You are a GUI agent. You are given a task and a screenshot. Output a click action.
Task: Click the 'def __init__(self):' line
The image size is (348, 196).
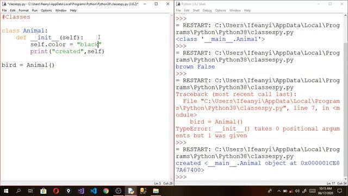tap(49, 38)
